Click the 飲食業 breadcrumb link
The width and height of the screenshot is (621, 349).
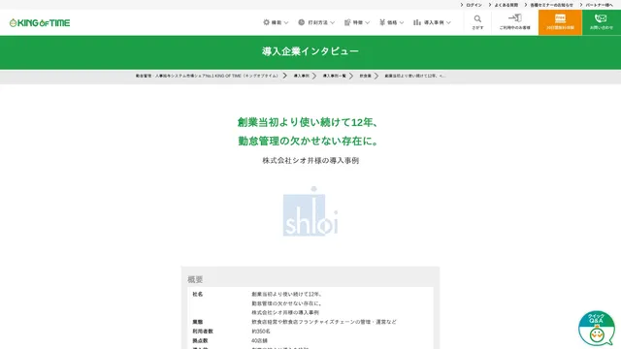[365, 76]
